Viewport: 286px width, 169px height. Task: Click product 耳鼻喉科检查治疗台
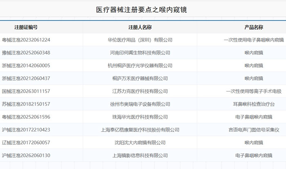[254, 104]
